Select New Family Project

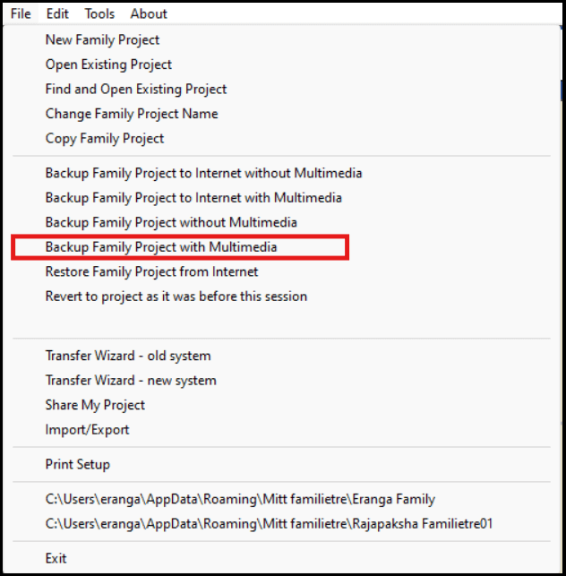coord(102,39)
